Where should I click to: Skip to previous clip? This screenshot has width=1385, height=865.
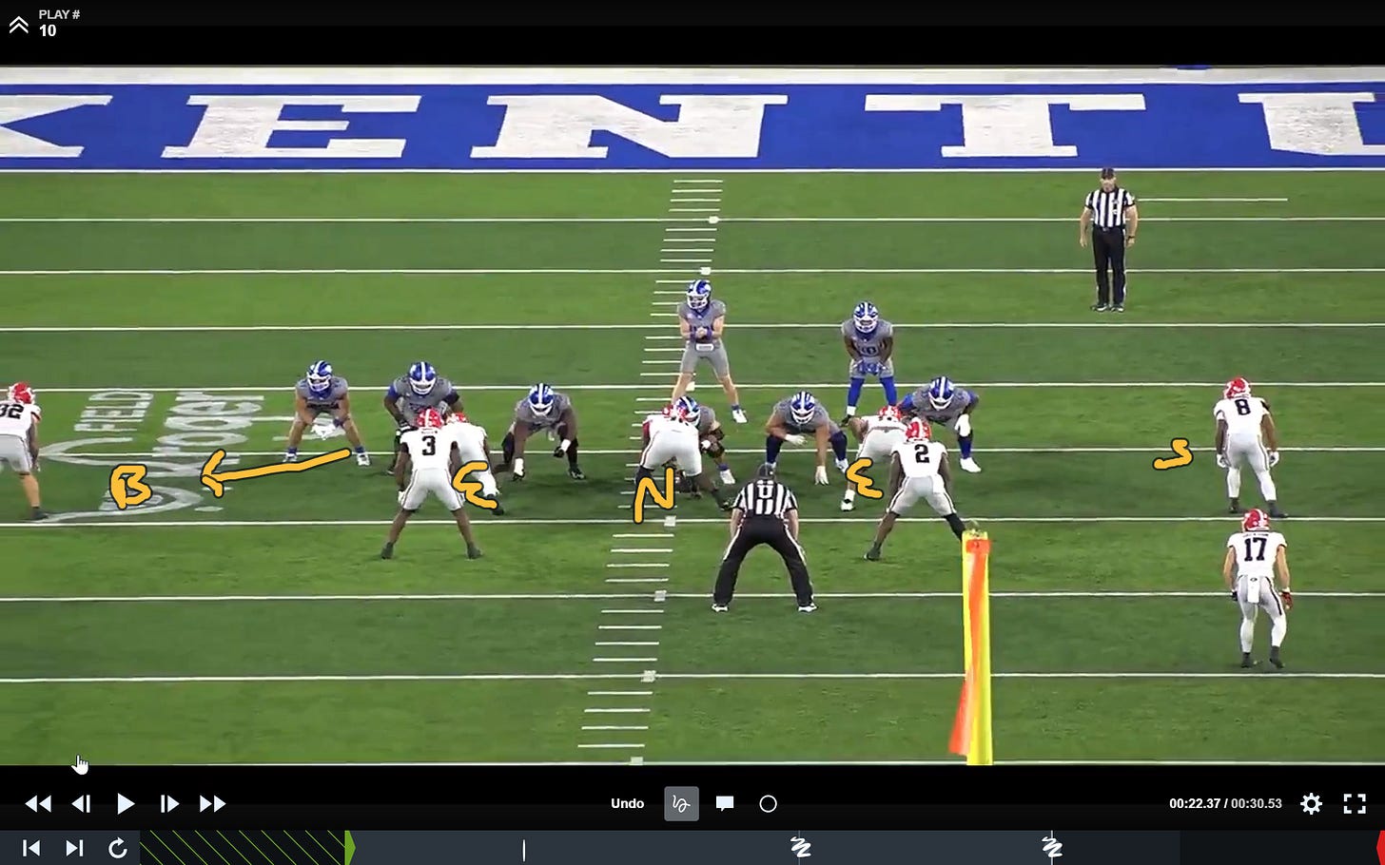pyautogui.click(x=31, y=848)
